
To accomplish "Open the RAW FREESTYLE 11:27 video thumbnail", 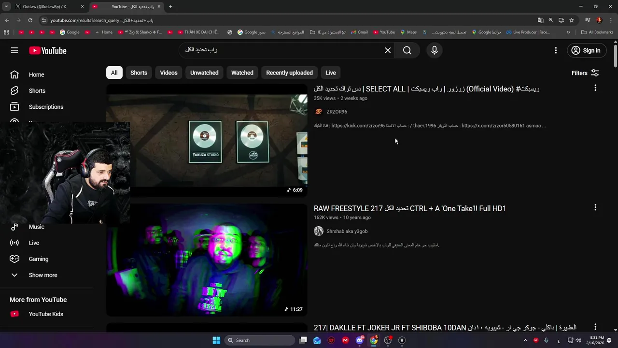I will tap(207, 260).
